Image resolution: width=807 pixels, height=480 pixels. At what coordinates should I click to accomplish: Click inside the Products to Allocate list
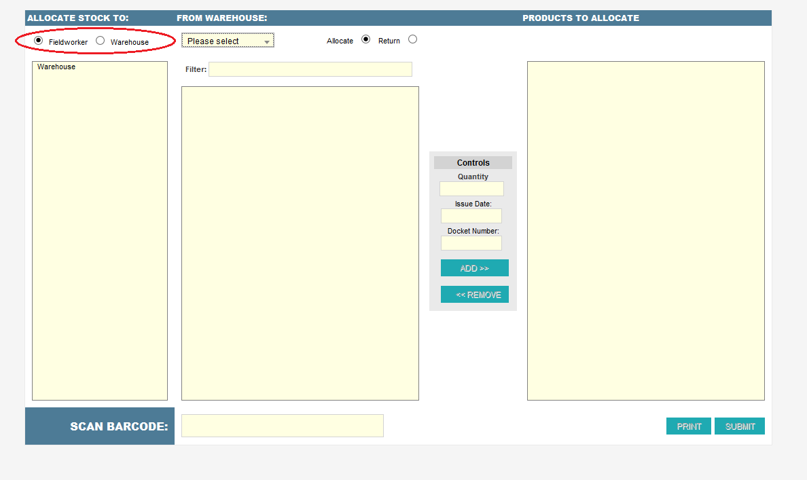(645, 231)
